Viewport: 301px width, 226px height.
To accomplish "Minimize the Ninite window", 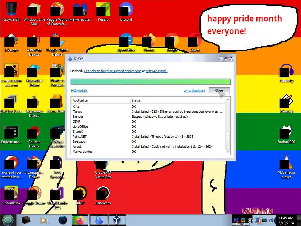I will pos(221,59).
